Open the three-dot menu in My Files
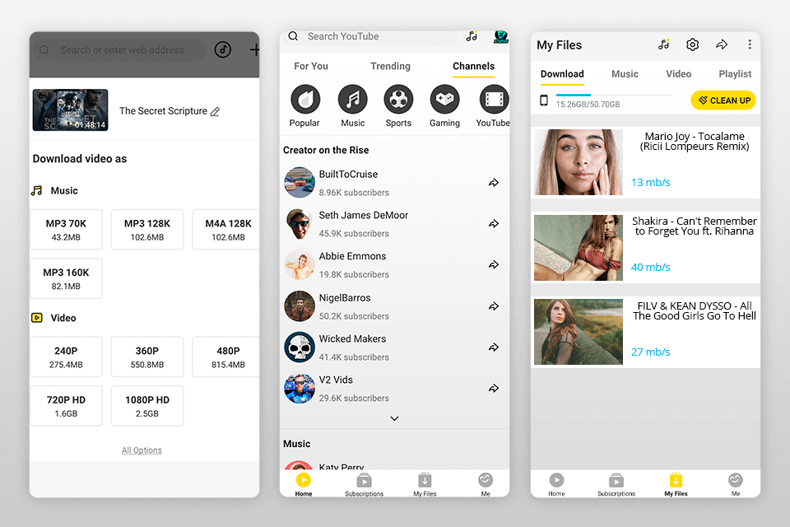The image size is (790, 527). click(750, 44)
